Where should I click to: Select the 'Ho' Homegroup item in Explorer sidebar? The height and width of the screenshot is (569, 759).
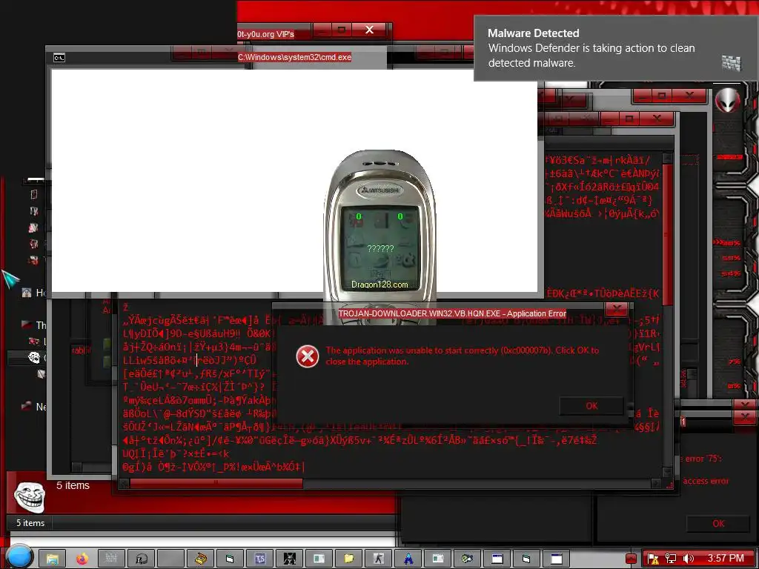[34, 293]
